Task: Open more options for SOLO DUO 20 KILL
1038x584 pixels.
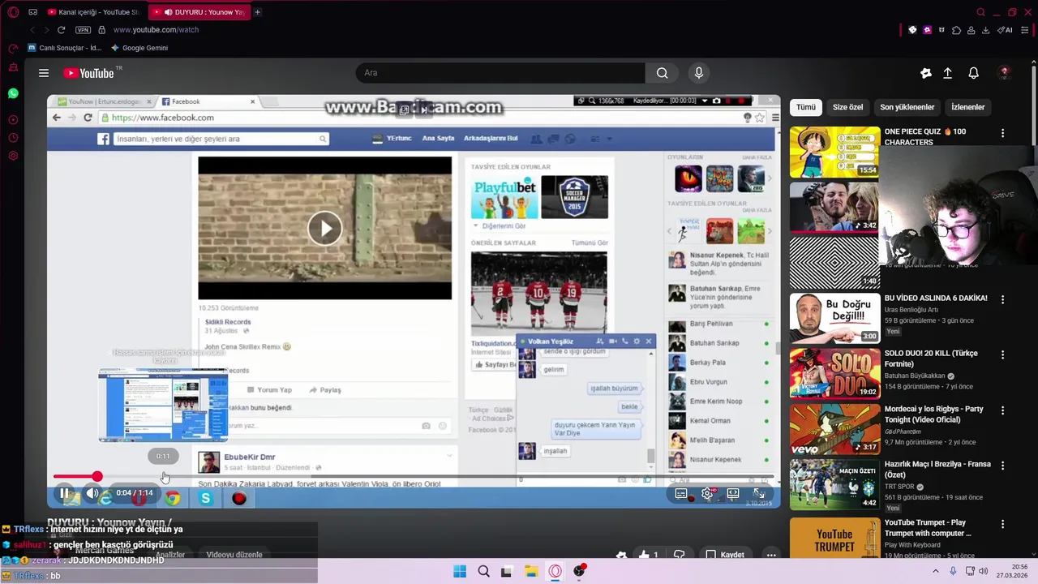Action: click(1002, 354)
